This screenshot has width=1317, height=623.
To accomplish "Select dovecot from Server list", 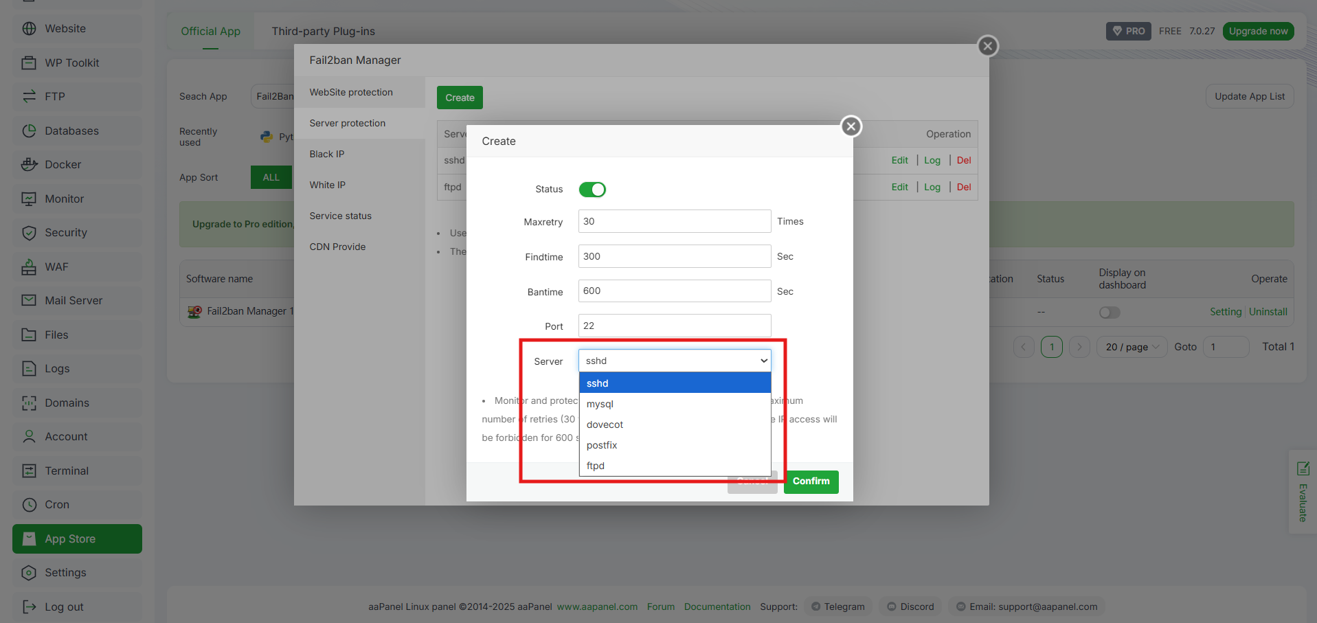I will point(675,424).
